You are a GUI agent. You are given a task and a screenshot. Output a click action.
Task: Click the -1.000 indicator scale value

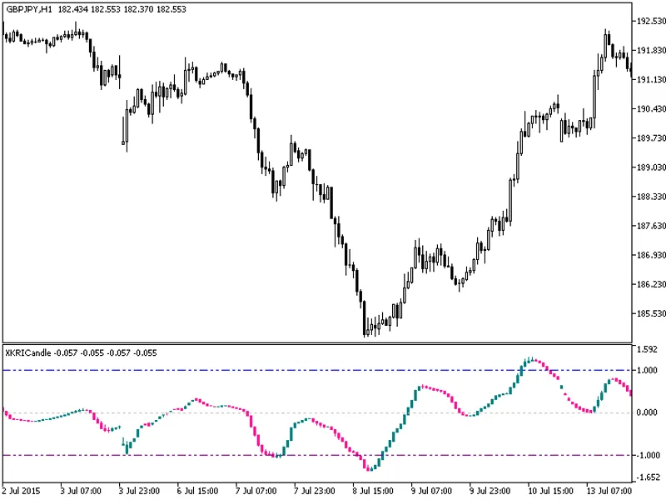[647, 455]
